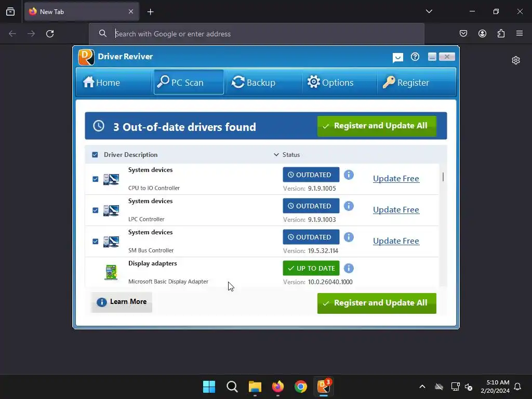Uncheck the CPU to IO Controller checkbox
This screenshot has height=399, width=532.
pyautogui.click(x=96, y=179)
